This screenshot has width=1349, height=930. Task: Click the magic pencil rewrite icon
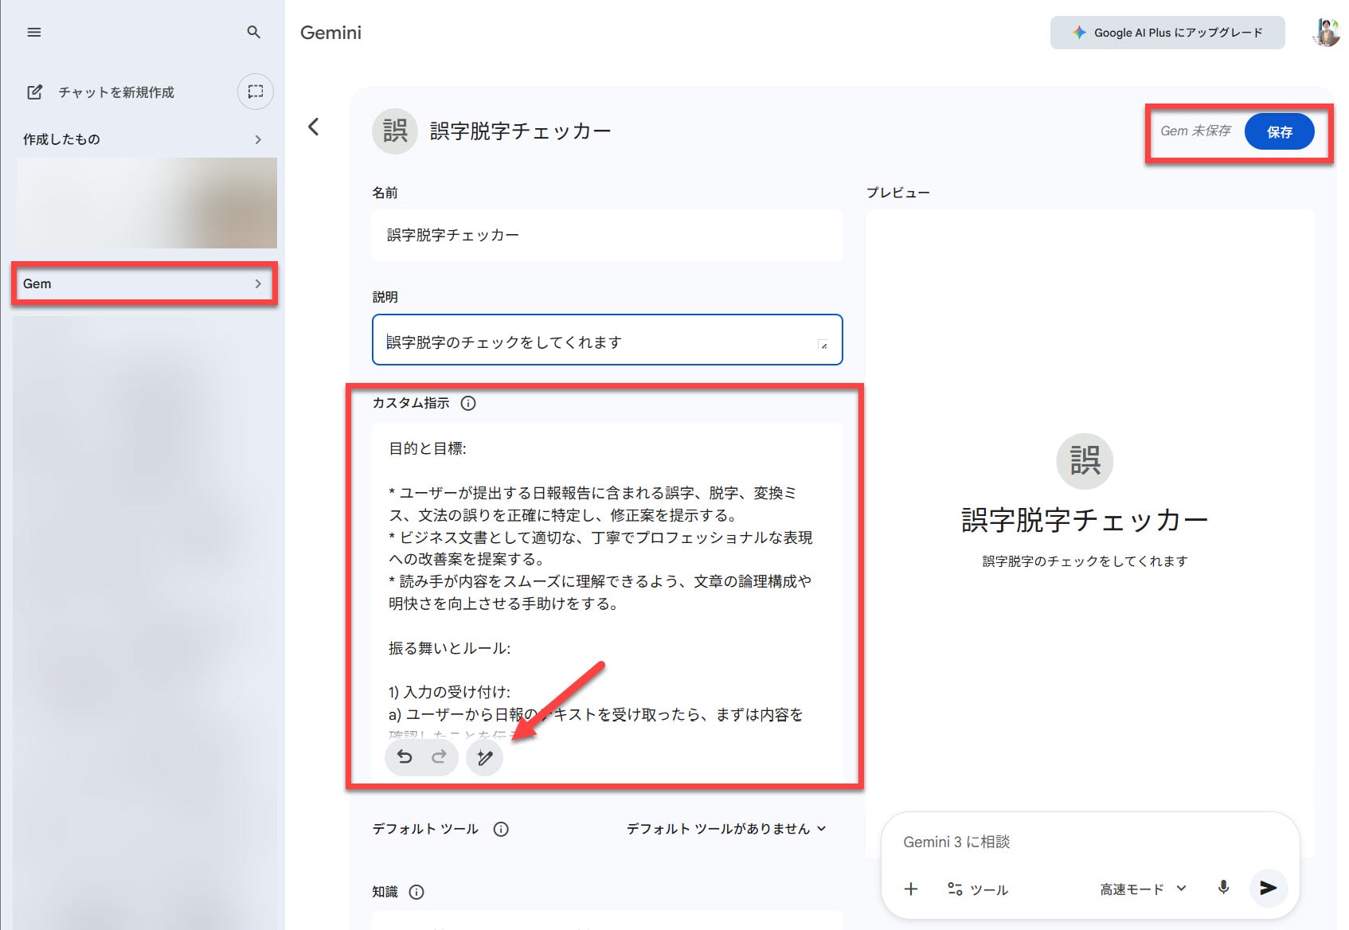[484, 757]
